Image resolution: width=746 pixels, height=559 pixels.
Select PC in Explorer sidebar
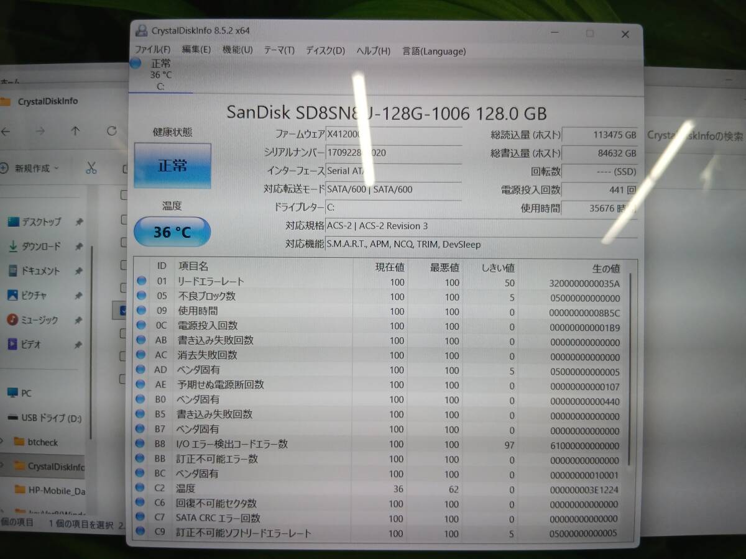19,393
